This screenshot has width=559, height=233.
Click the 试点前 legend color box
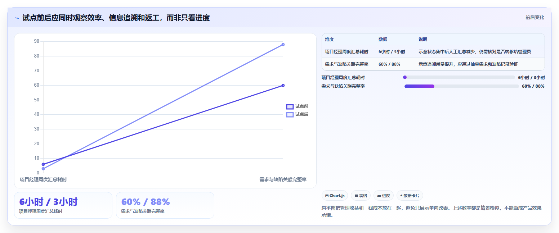coord(290,106)
